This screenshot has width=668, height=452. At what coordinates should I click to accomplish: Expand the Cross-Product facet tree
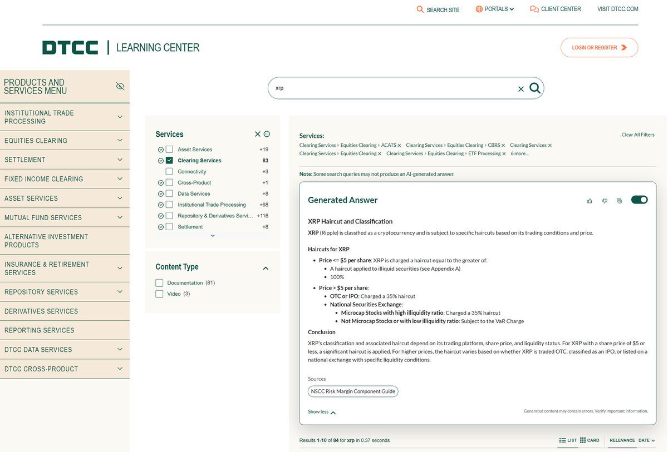(x=161, y=183)
